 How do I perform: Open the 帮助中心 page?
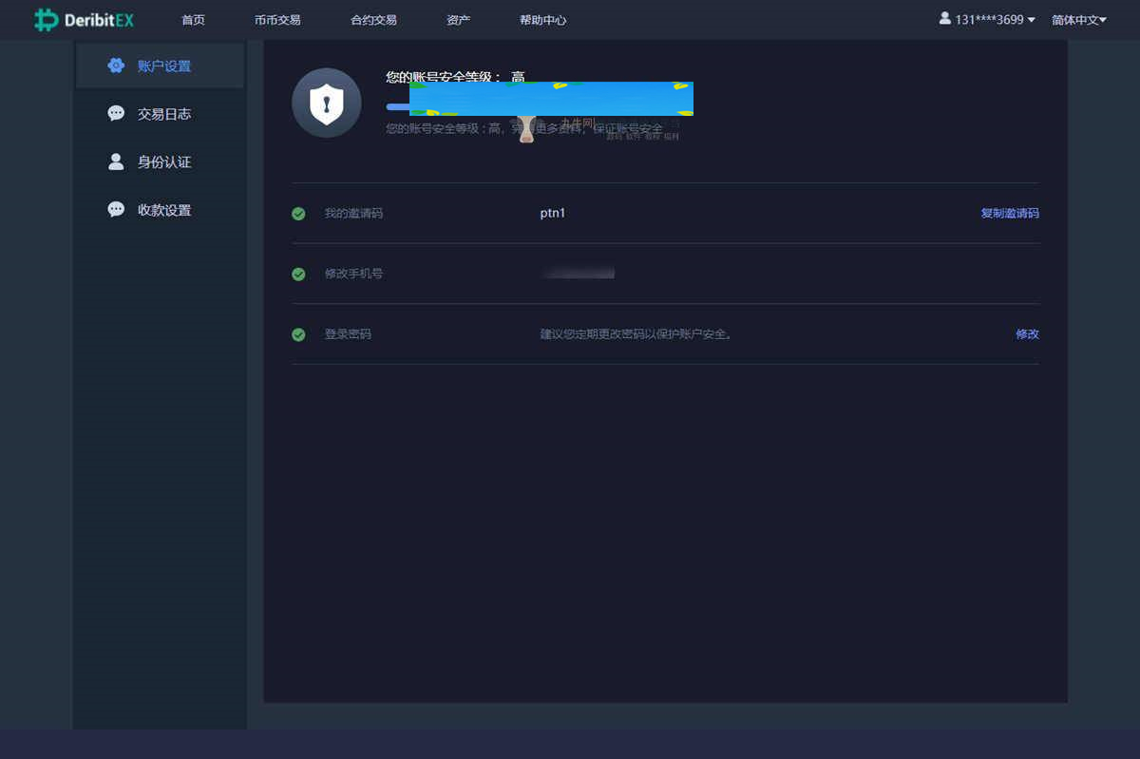pos(542,19)
